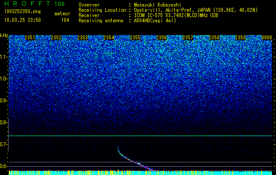
Task: Click the date stamp 10.03.25 23:50
Action: 22,20
